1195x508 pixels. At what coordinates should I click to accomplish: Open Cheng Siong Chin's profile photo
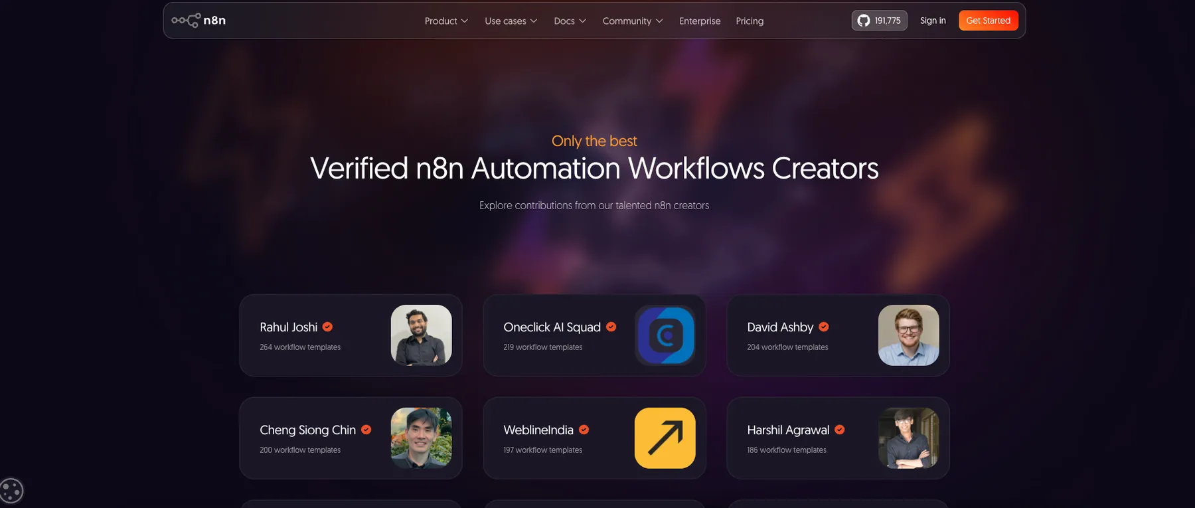[x=421, y=438]
